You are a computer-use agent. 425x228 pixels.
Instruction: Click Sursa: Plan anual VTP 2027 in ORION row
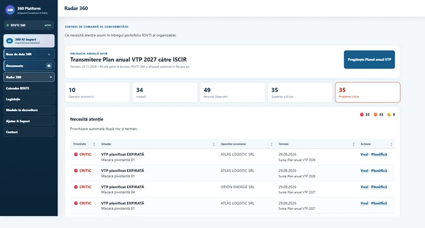(x=297, y=192)
